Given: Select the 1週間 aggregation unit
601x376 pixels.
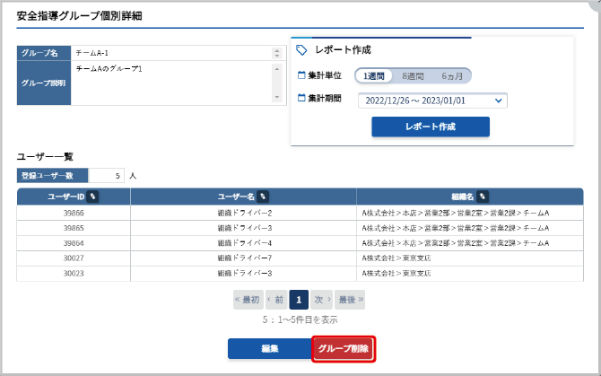Looking at the screenshot, I should pos(374,76).
